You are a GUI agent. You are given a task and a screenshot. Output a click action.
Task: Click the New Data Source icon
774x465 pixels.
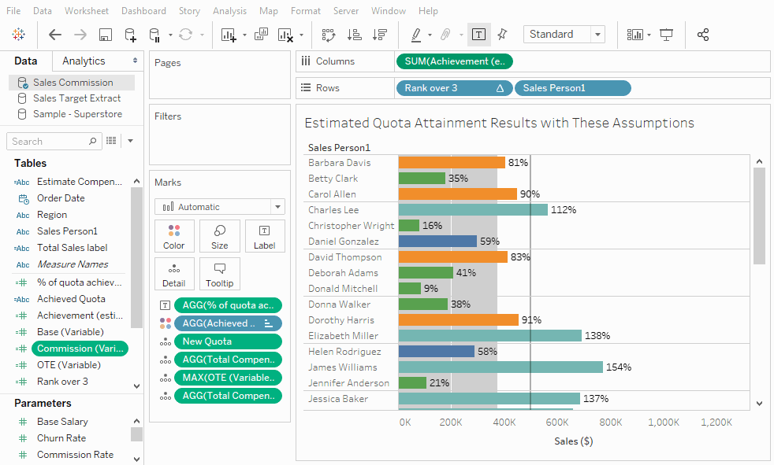(x=130, y=35)
